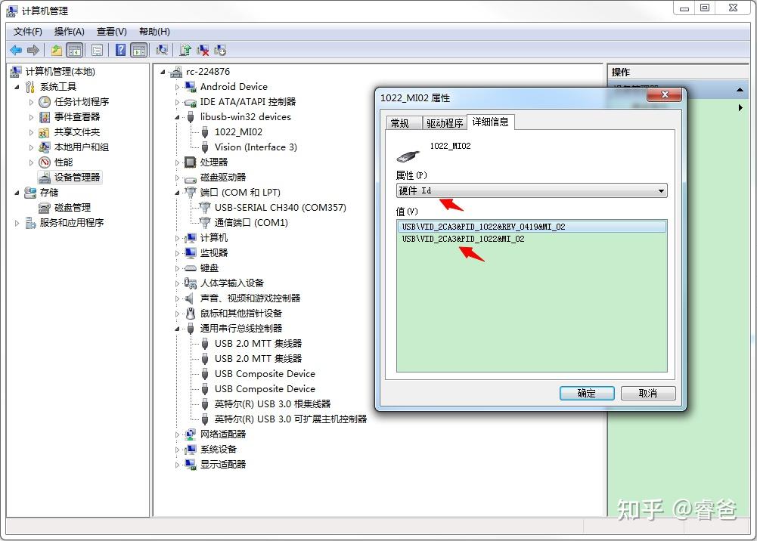The height and width of the screenshot is (541, 757).
Task: Click the scroll-up arrow in the 操作 pane
Action: pos(738,90)
